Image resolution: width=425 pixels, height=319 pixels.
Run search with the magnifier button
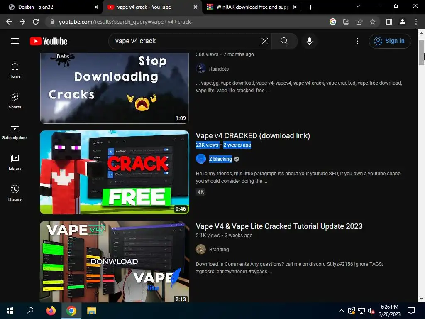click(284, 41)
